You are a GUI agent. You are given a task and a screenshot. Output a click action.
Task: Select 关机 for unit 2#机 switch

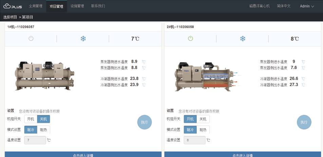click(203, 119)
